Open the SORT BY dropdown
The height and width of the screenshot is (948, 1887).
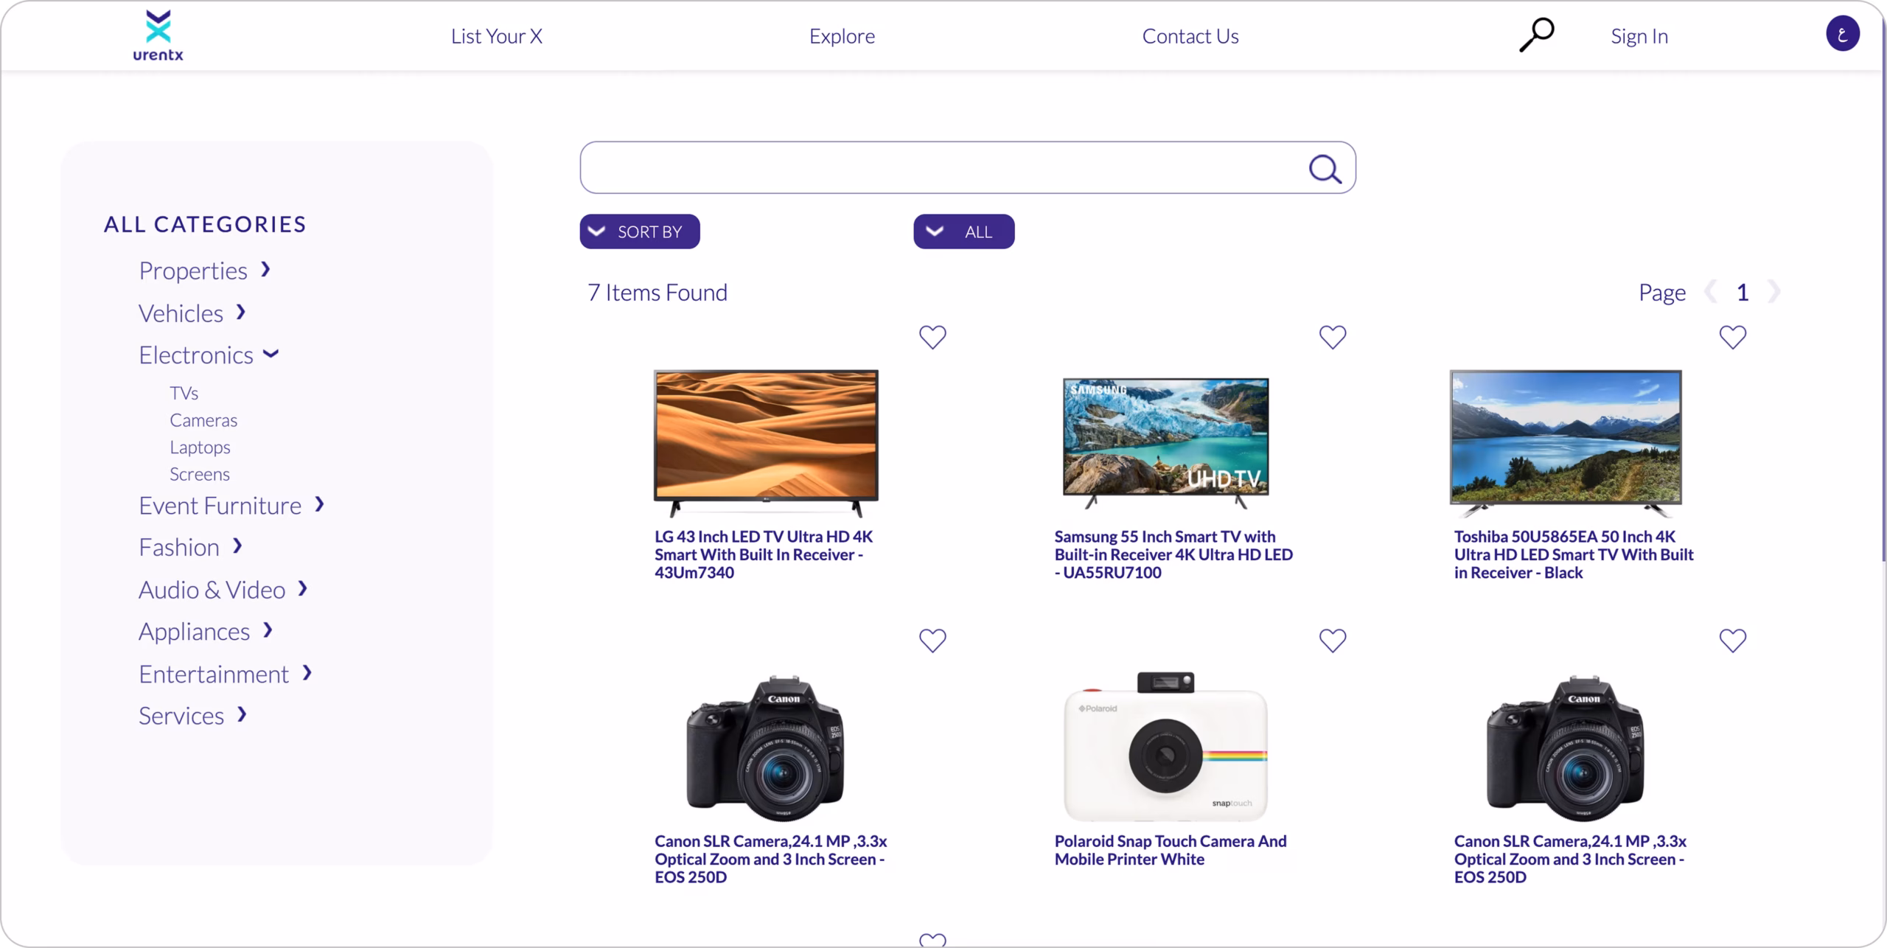click(639, 231)
